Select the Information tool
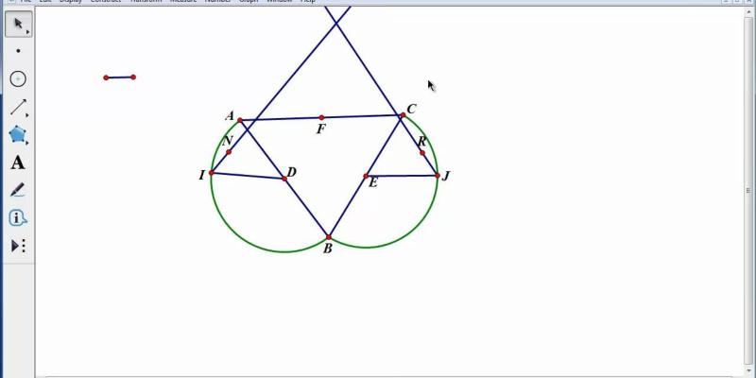The height and width of the screenshot is (378, 756). [x=18, y=218]
